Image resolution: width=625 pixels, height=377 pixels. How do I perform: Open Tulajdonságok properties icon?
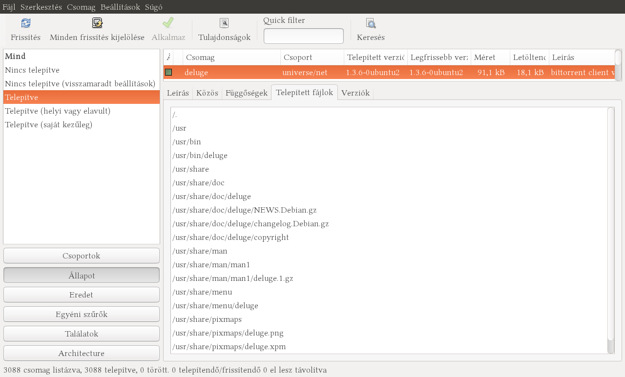point(224,23)
